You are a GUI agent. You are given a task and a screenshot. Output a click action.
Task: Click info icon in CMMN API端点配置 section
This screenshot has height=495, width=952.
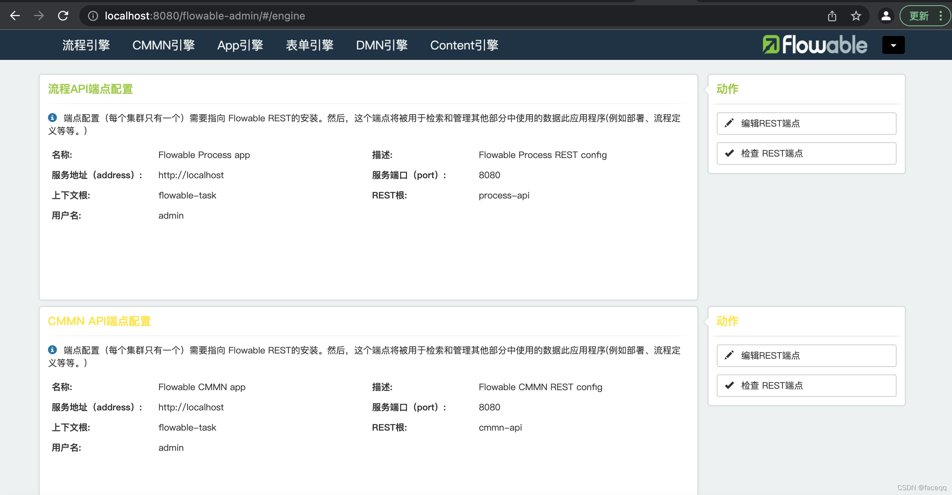[x=52, y=350]
